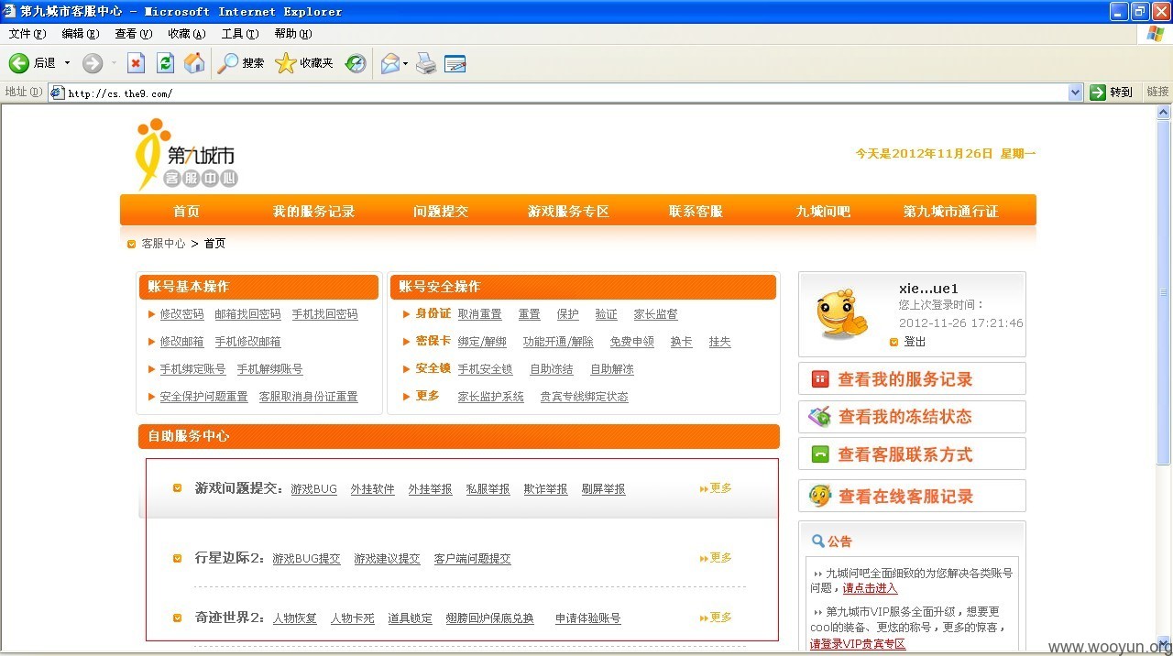The image size is (1173, 656).
Task: Open the 文件(F) menu
Action: tap(27, 34)
